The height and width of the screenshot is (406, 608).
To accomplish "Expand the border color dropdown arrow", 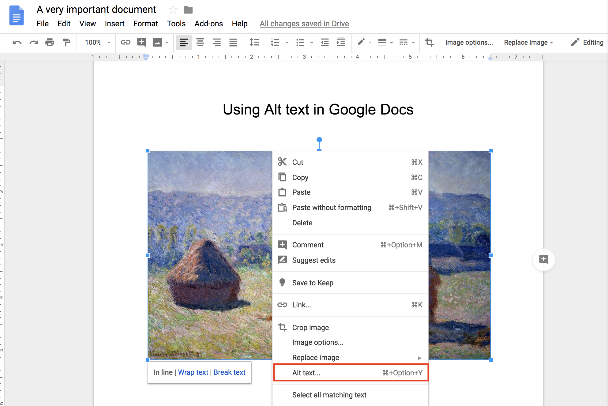I will (x=370, y=43).
